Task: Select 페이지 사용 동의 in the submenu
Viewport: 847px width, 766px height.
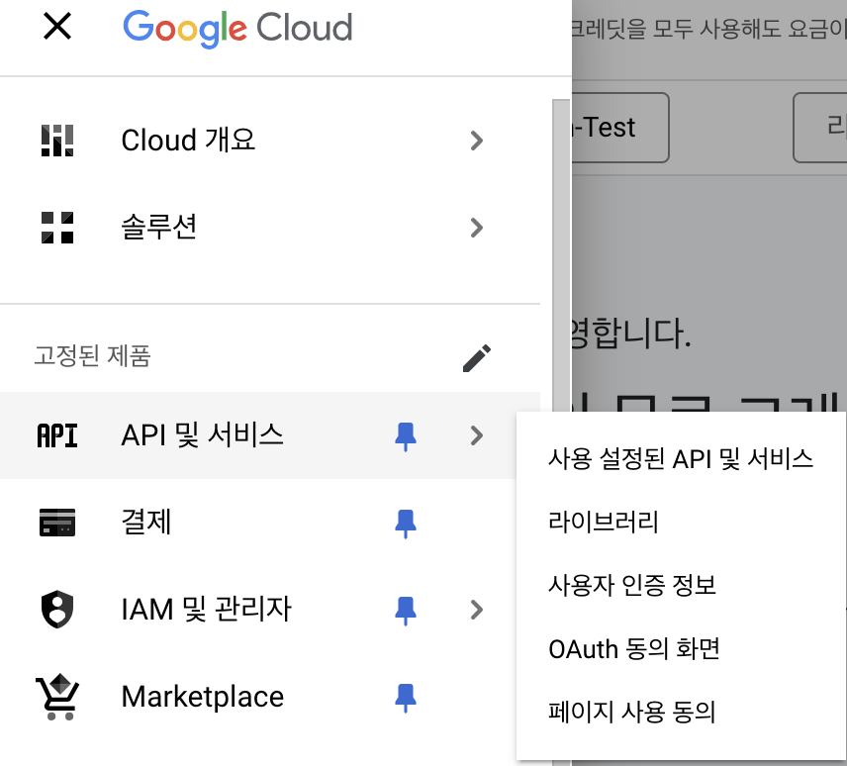Action: pos(681,712)
